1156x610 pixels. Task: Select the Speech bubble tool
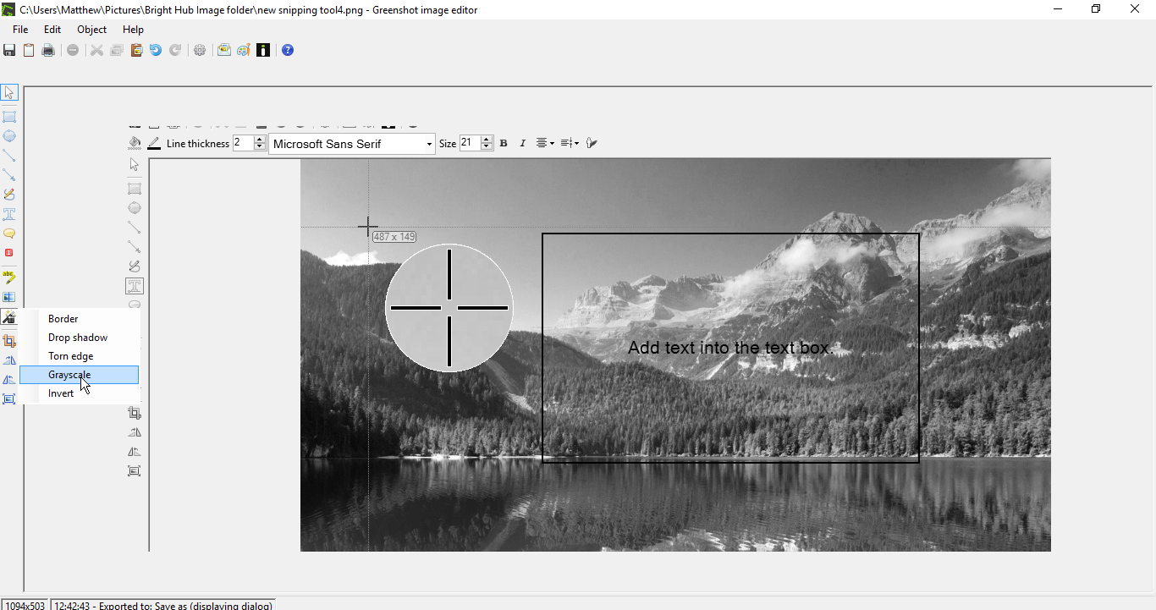9,233
